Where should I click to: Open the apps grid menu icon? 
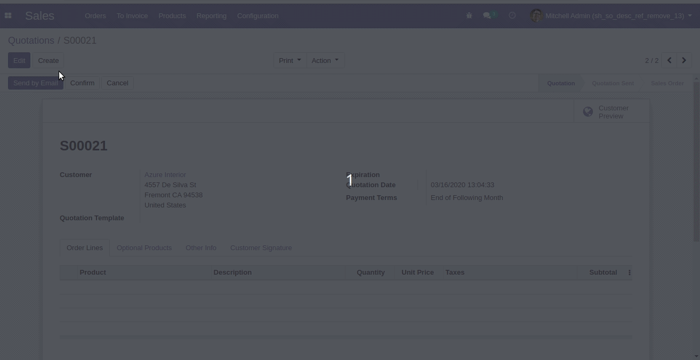point(8,15)
